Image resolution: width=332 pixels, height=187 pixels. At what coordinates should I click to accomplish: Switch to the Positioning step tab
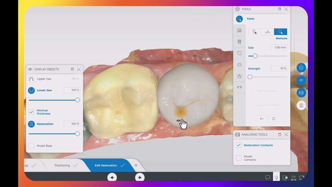[x=62, y=165]
